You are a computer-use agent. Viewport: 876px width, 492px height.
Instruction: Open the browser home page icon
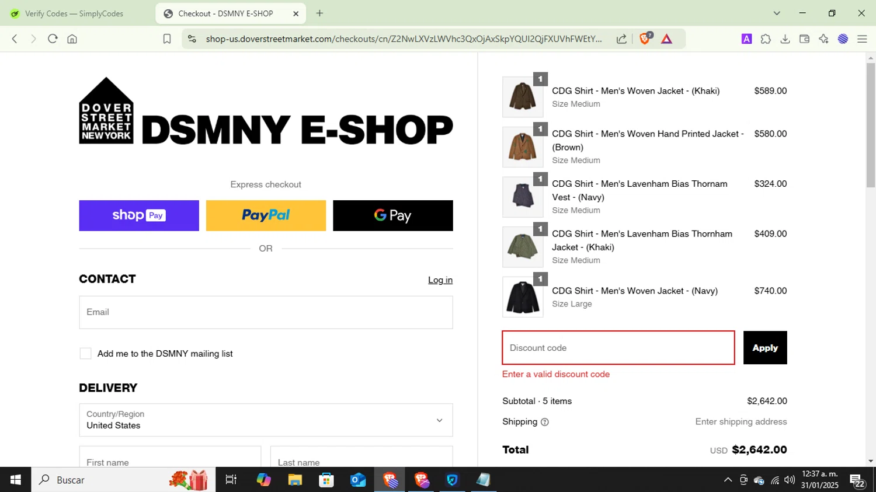coord(72,39)
